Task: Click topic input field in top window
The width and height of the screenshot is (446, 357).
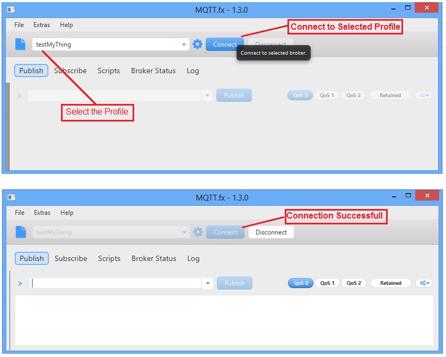Action: 115,95
